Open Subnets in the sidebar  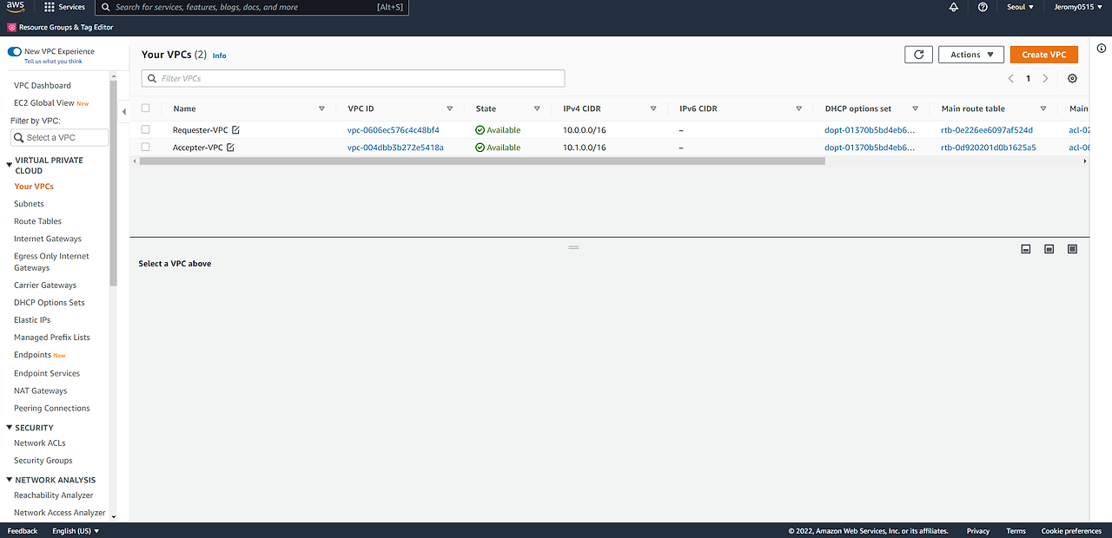click(x=29, y=204)
